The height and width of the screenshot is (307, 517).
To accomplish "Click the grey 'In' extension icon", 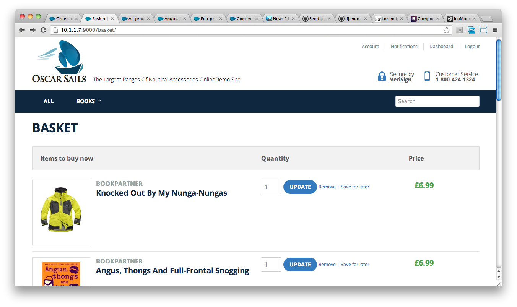I will pos(459,30).
